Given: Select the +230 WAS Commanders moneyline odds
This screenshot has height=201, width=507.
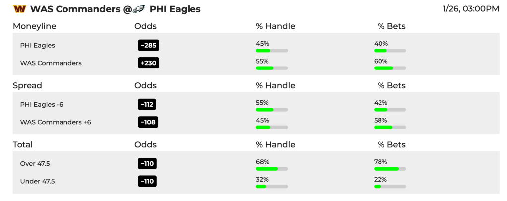Looking at the screenshot, I should [149, 63].
